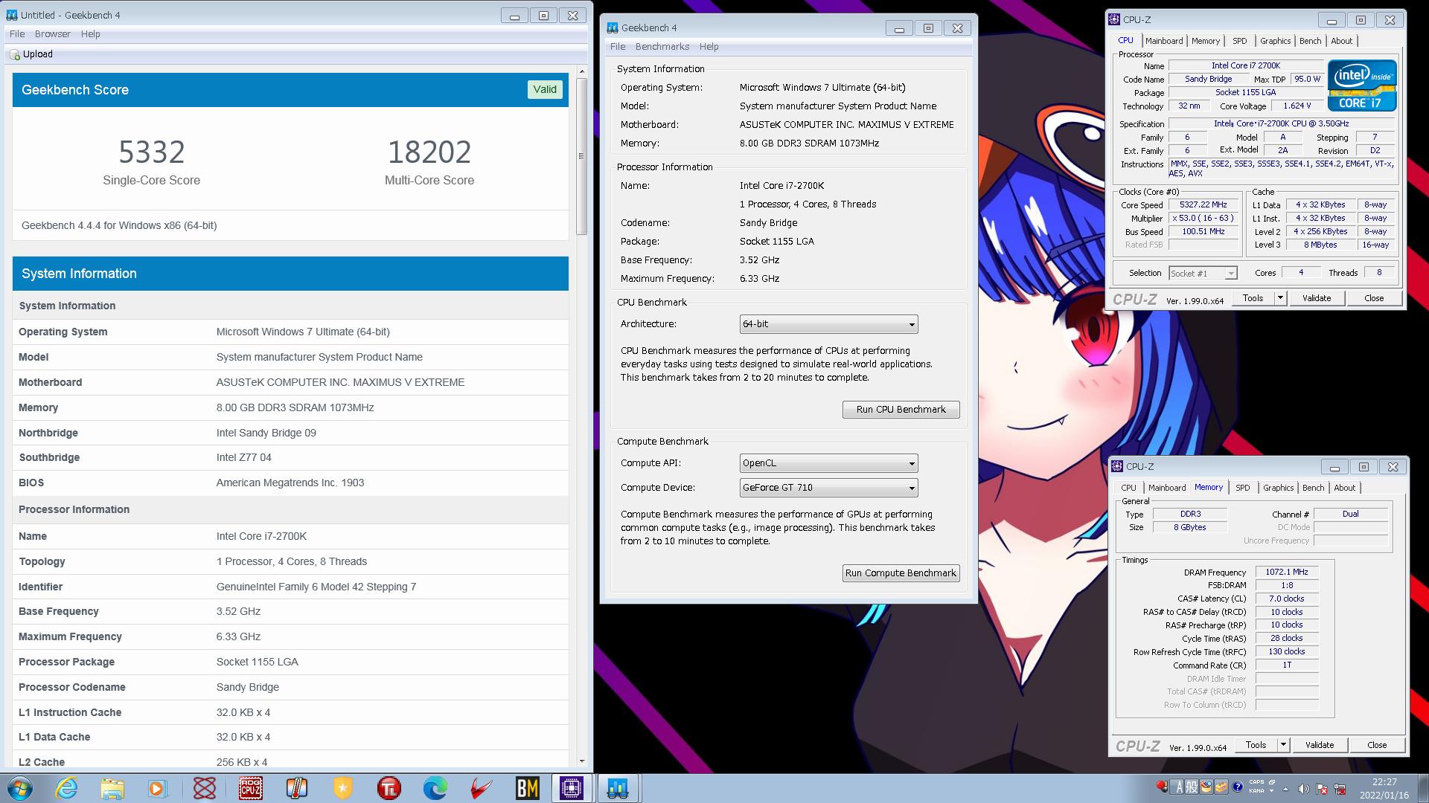
Task: Click Run CPU Benchmark button
Action: point(901,410)
